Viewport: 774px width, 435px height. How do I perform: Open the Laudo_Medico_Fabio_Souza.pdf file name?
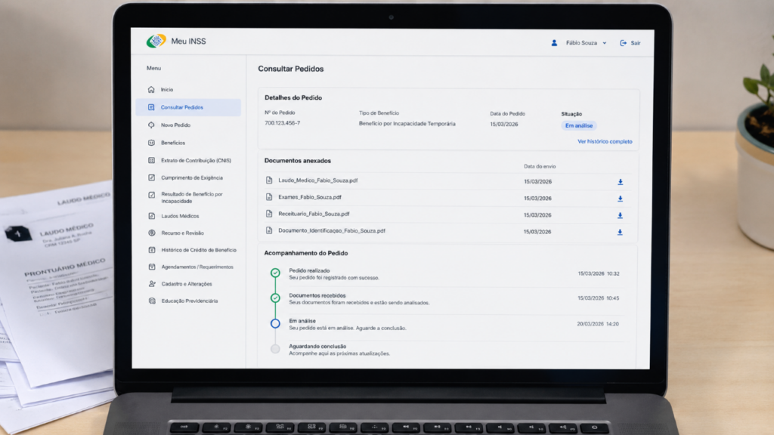click(318, 180)
